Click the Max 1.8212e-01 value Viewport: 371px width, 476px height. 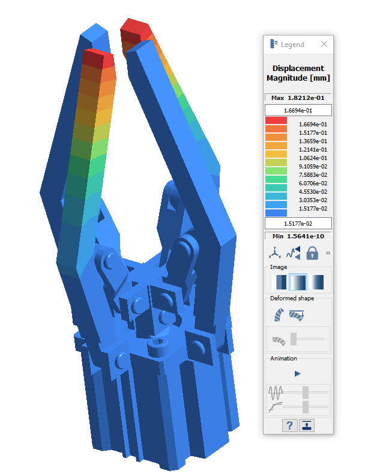pos(298,97)
